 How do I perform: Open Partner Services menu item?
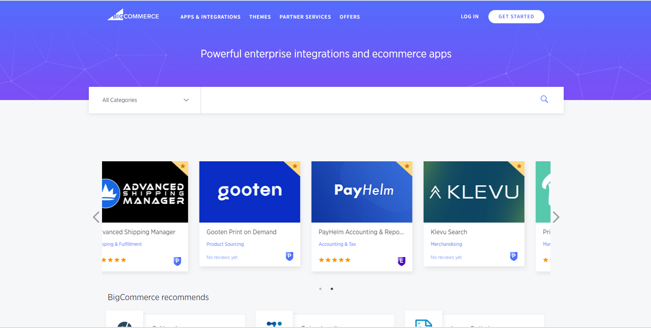(305, 17)
